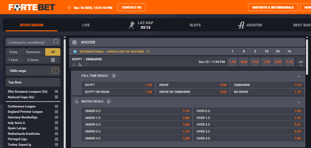Select Over 1.5 at 1.41
Viewport: 311px width, 148px height.
point(249,118)
